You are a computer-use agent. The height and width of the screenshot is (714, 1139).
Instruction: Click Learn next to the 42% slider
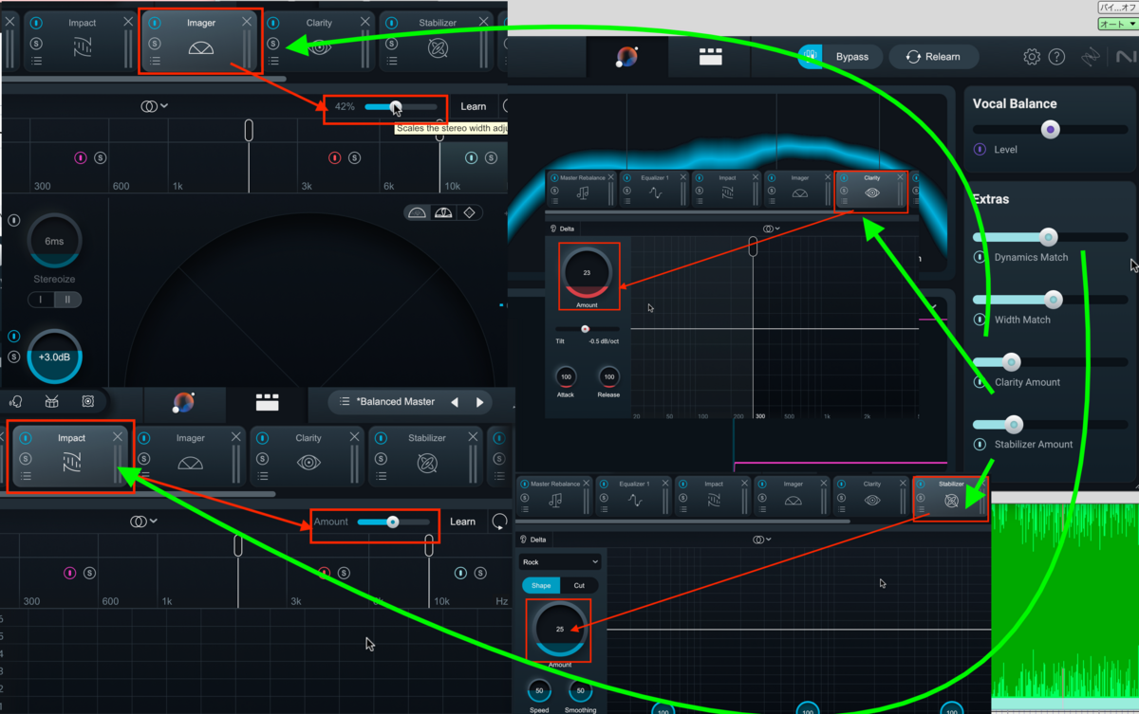point(474,106)
